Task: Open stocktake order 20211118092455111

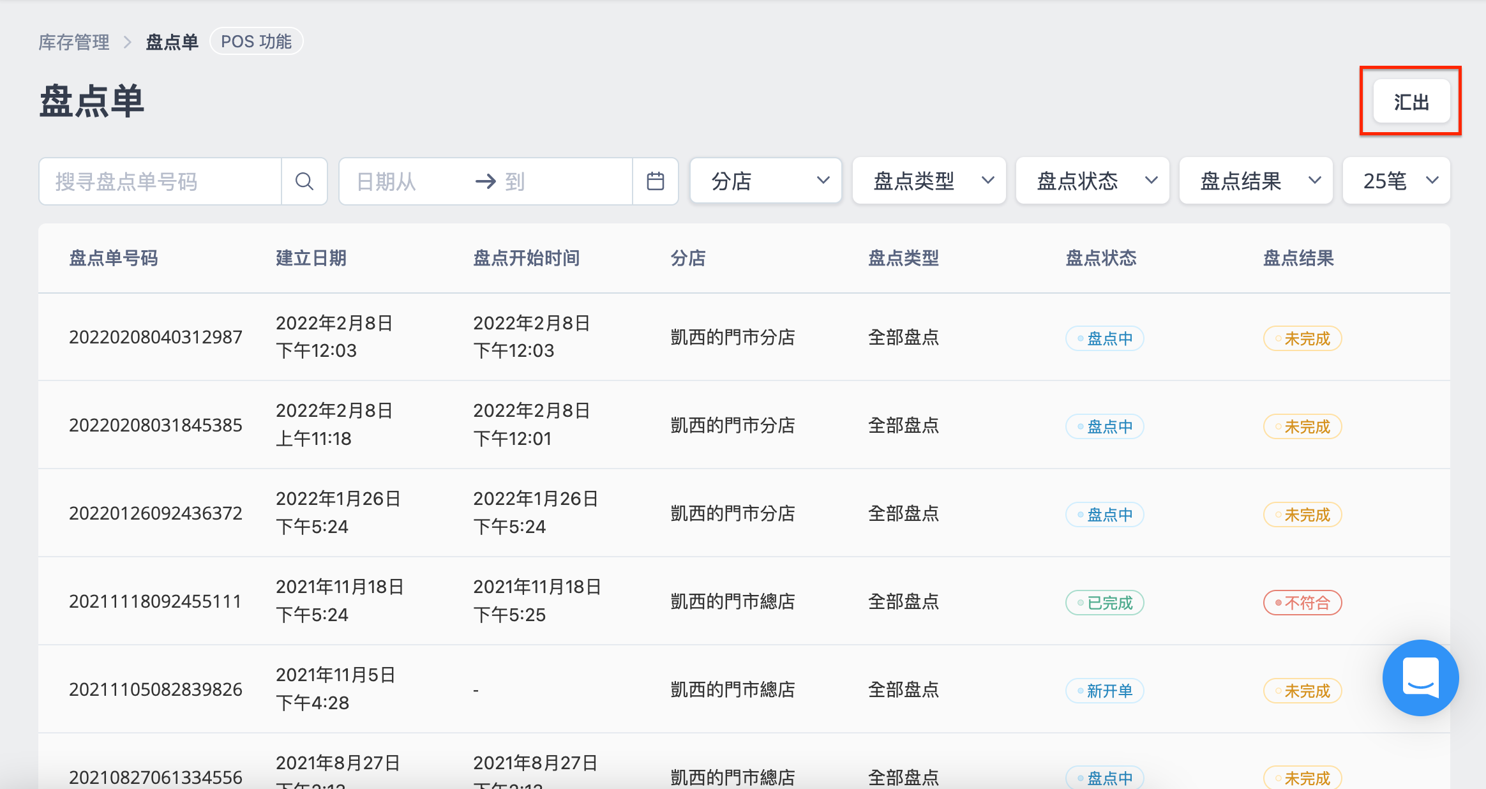Action: (155, 601)
